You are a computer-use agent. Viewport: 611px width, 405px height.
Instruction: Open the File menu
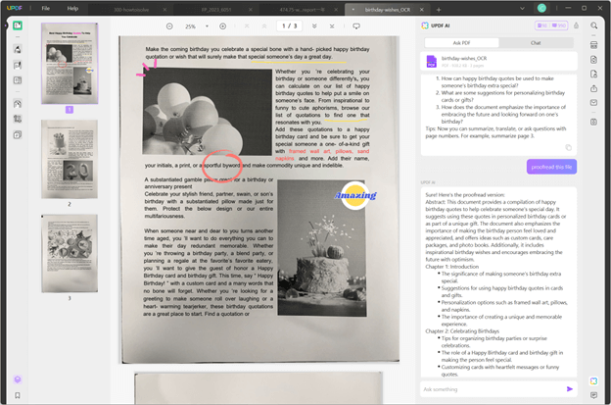46,8
